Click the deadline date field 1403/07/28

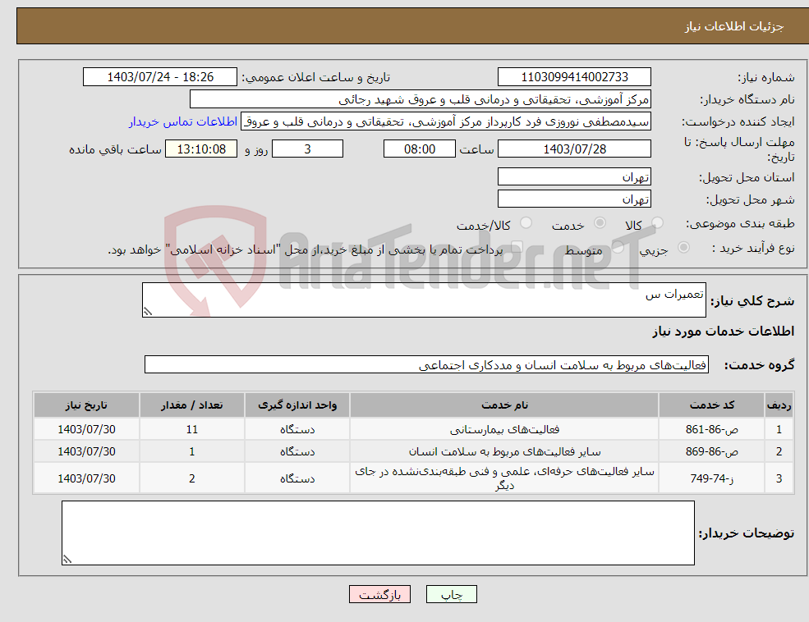tap(574, 149)
